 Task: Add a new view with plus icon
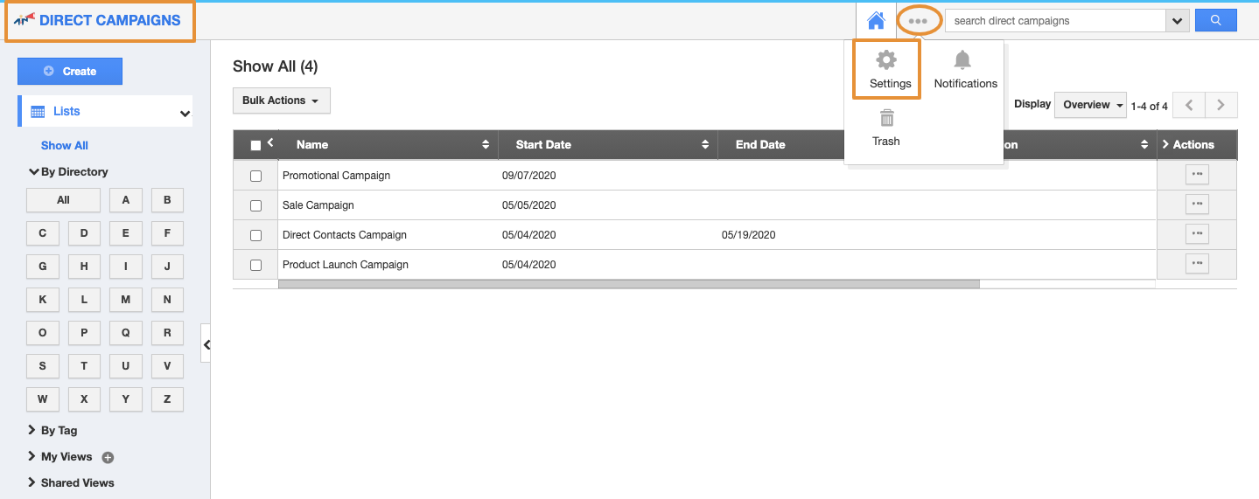pos(108,457)
